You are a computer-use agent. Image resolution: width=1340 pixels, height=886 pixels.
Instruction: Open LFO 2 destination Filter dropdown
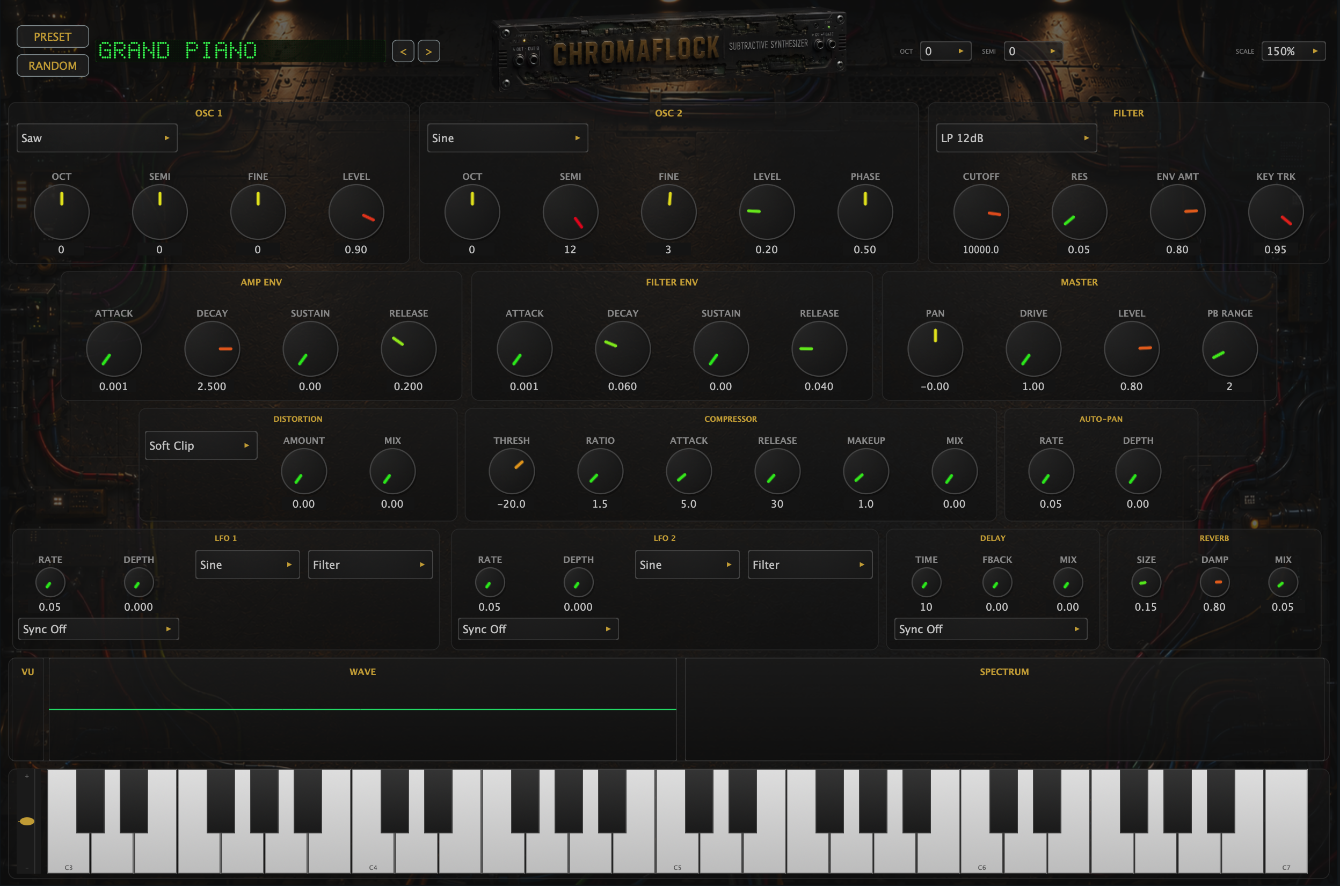810,565
